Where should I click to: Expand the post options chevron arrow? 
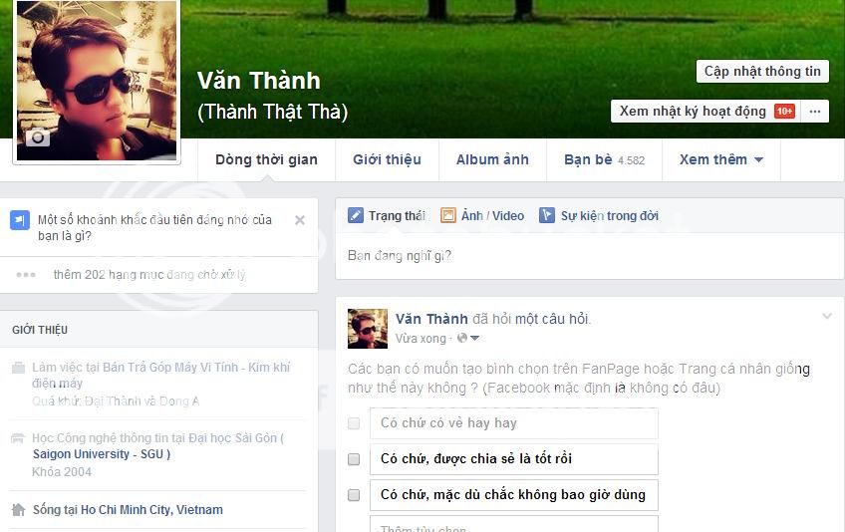(x=827, y=316)
